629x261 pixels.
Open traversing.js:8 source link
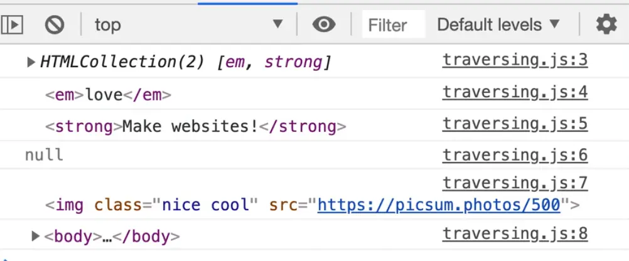[515, 234]
